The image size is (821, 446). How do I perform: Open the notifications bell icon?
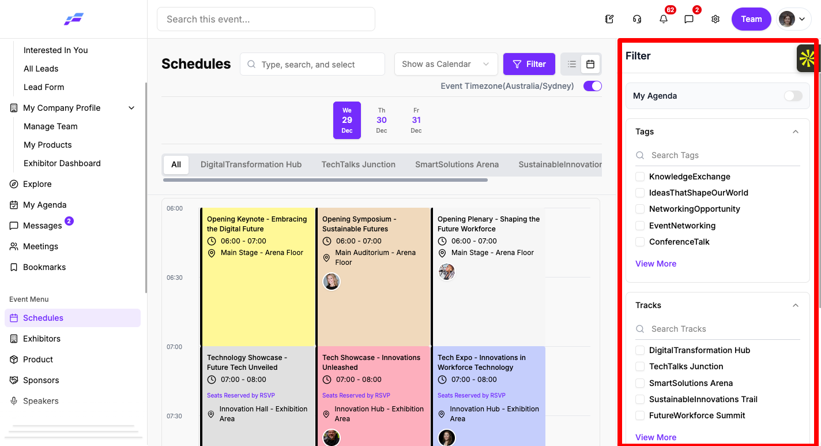(664, 19)
